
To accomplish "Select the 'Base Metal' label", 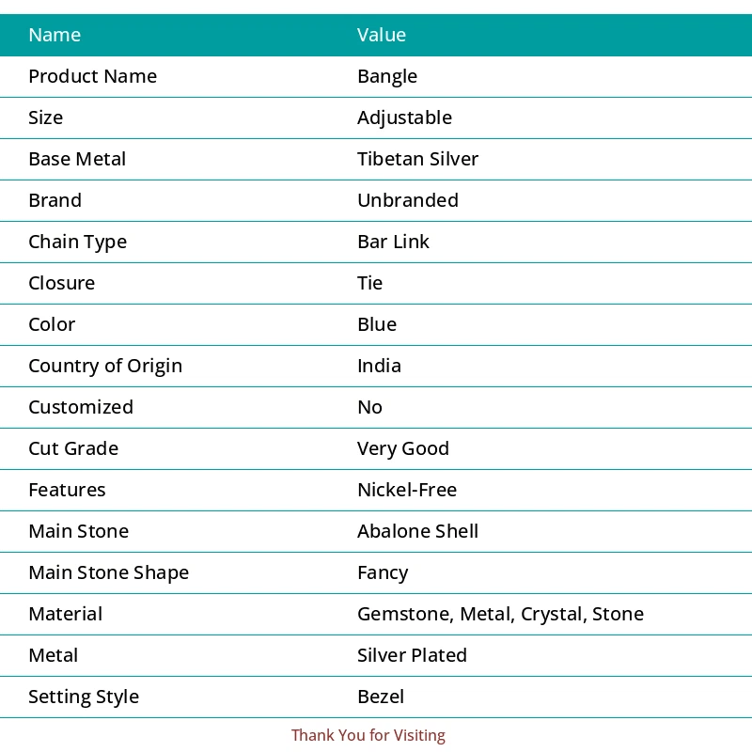I will click(x=77, y=160).
